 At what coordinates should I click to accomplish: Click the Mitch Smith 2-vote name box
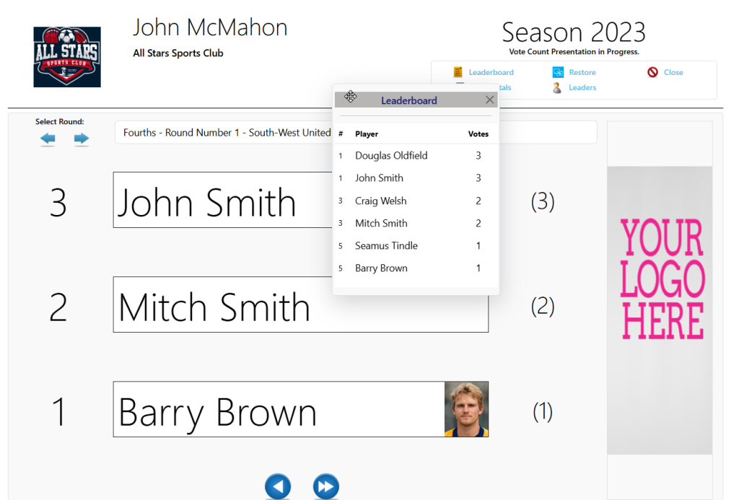coord(301,304)
